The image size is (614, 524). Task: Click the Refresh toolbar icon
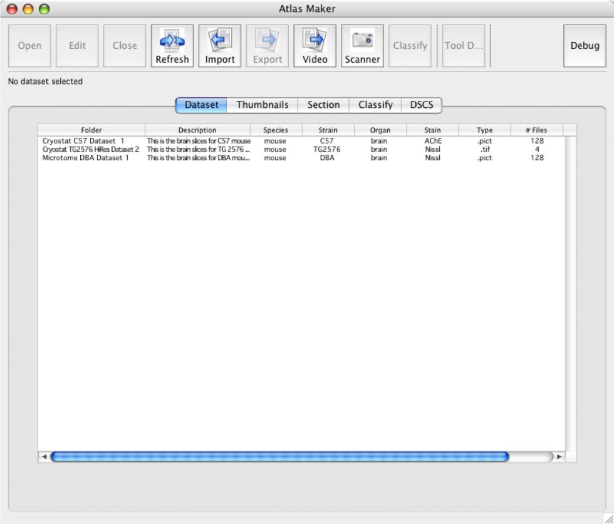pos(172,46)
